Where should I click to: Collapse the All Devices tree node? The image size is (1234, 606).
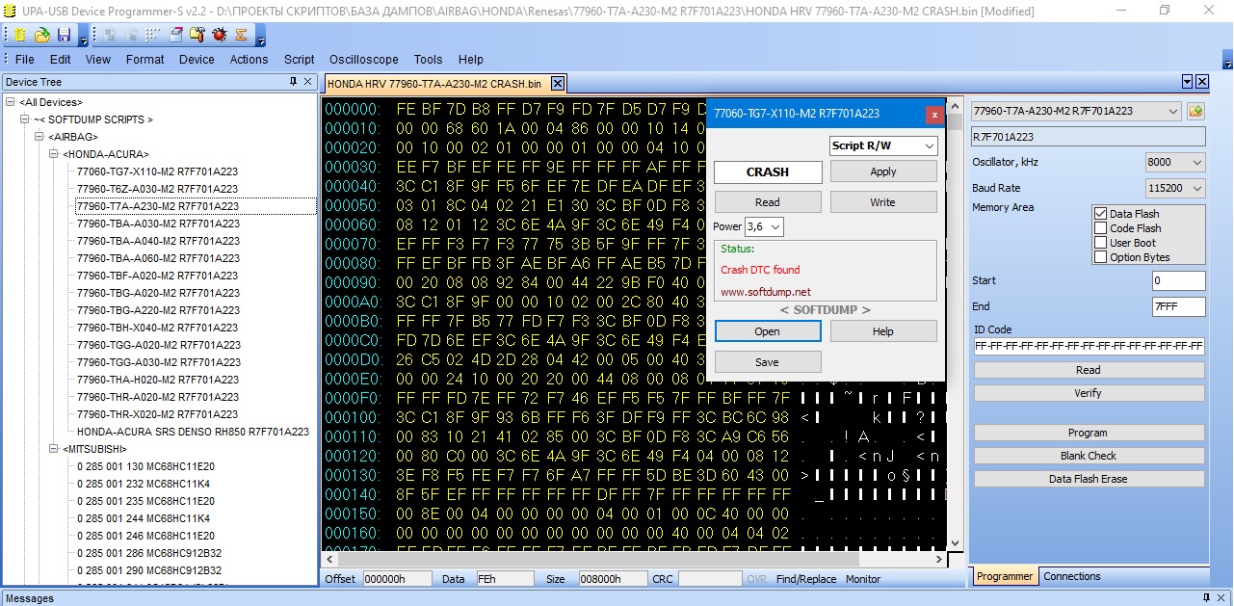10,102
